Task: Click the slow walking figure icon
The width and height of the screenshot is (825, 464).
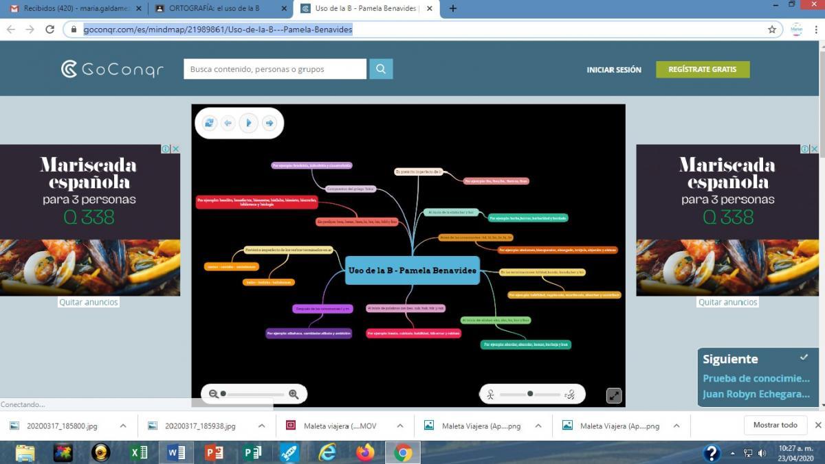Action: point(490,395)
